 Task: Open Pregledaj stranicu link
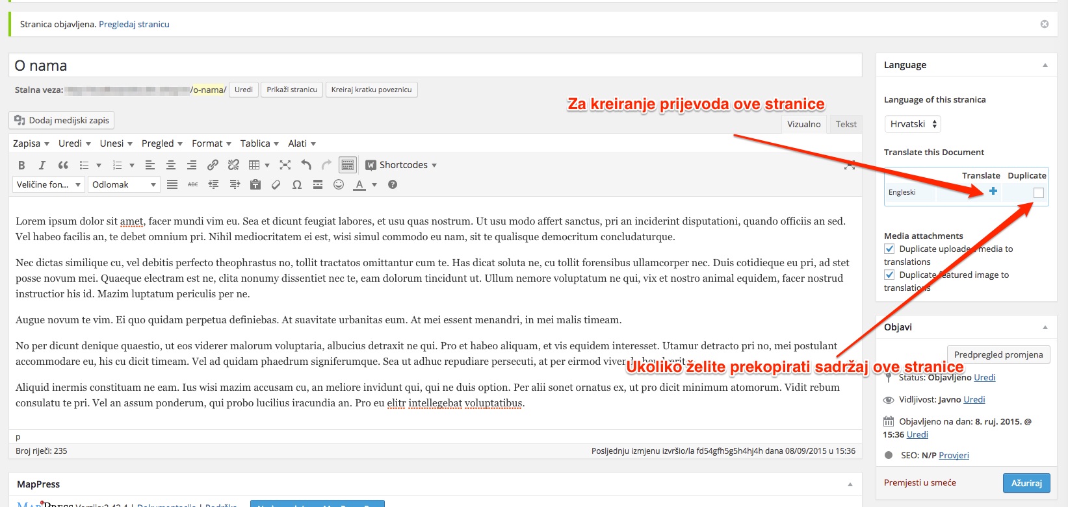coord(134,24)
